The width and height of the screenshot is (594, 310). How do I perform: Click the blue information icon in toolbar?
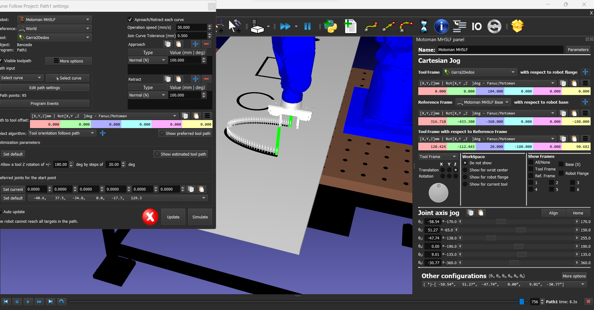(x=441, y=26)
